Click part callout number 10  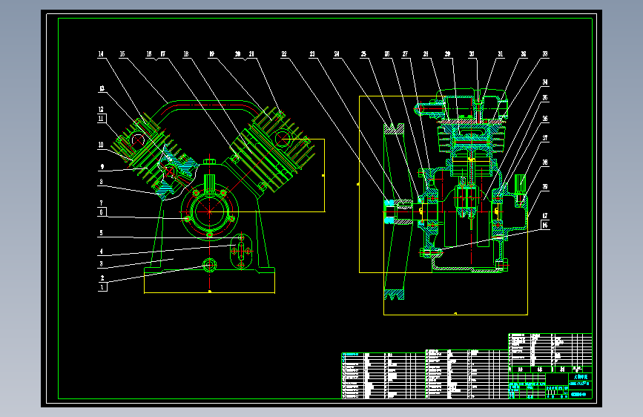coord(101,145)
